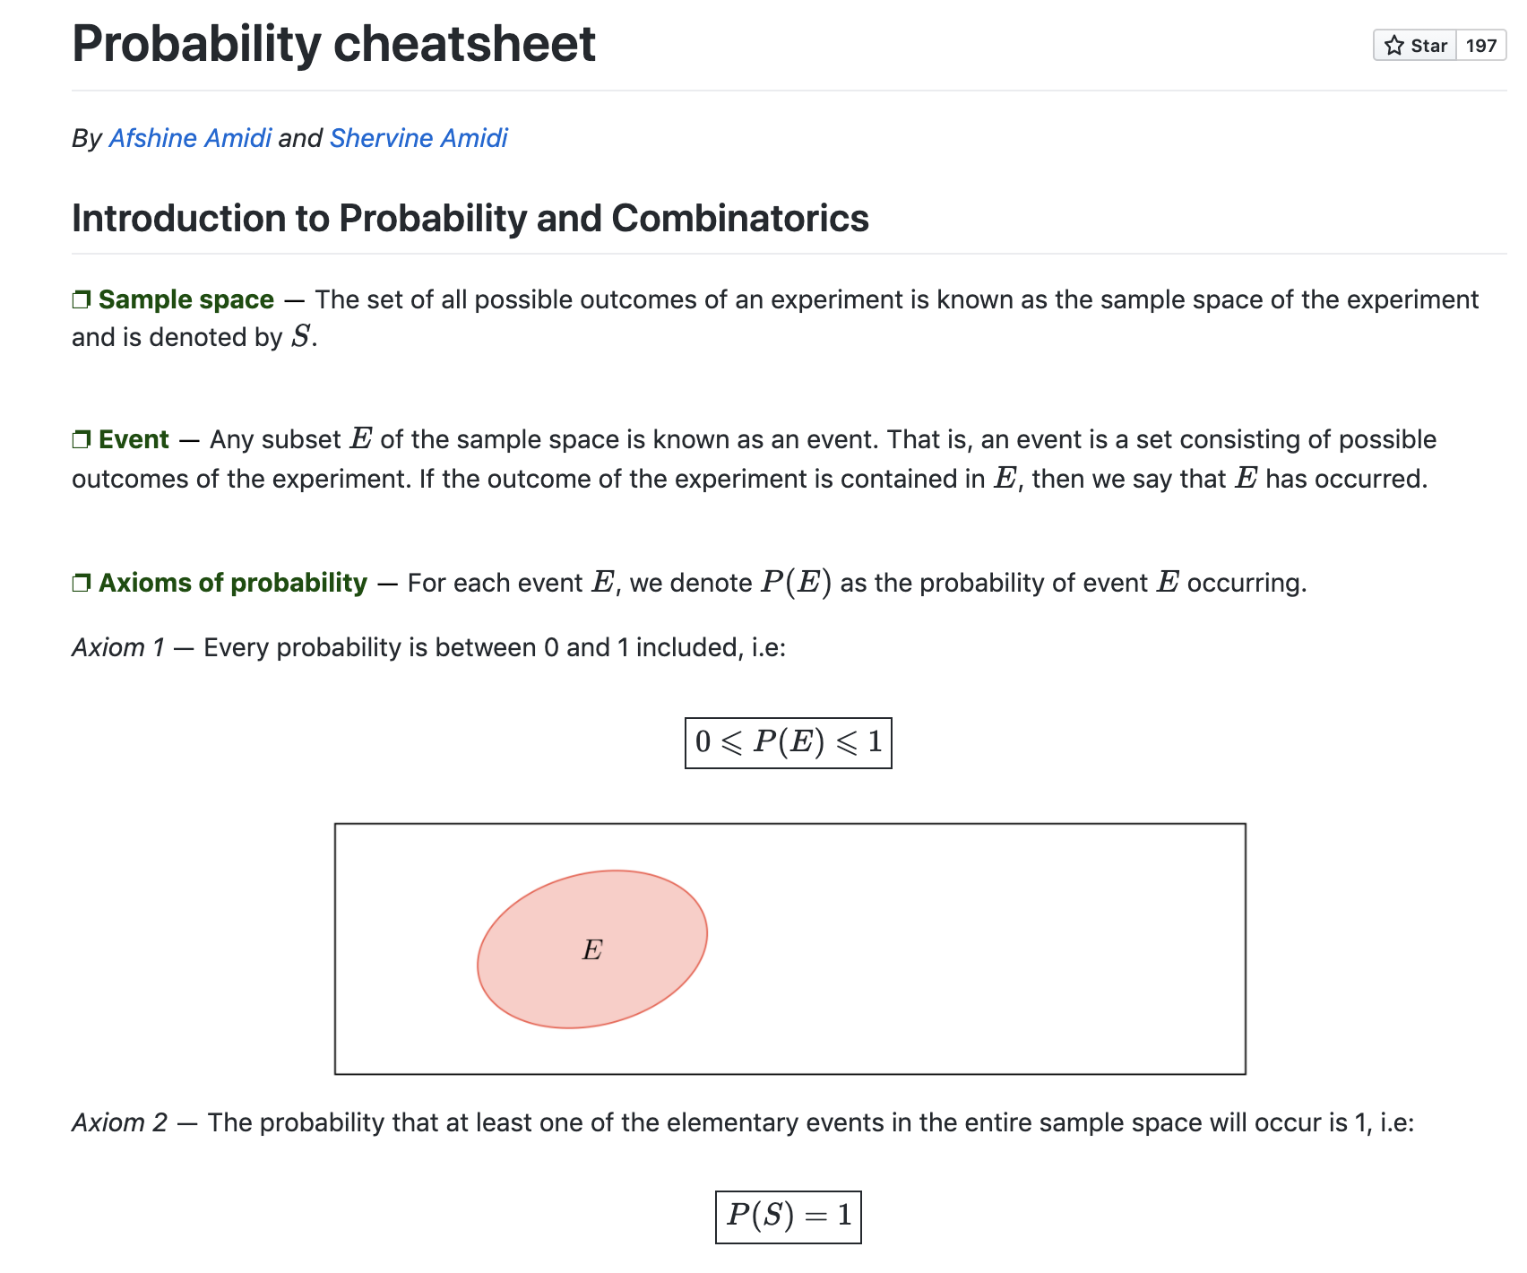Select the green Sample space term
This screenshot has width=1527, height=1273.
pyautogui.click(x=186, y=299)
